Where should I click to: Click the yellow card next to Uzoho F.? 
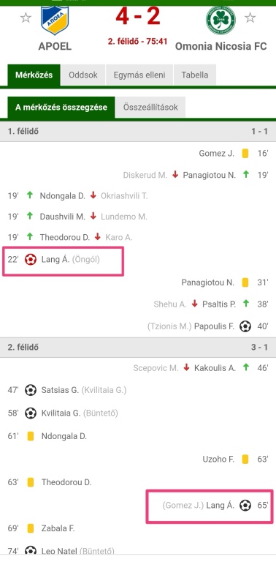(x=245, y=459)
